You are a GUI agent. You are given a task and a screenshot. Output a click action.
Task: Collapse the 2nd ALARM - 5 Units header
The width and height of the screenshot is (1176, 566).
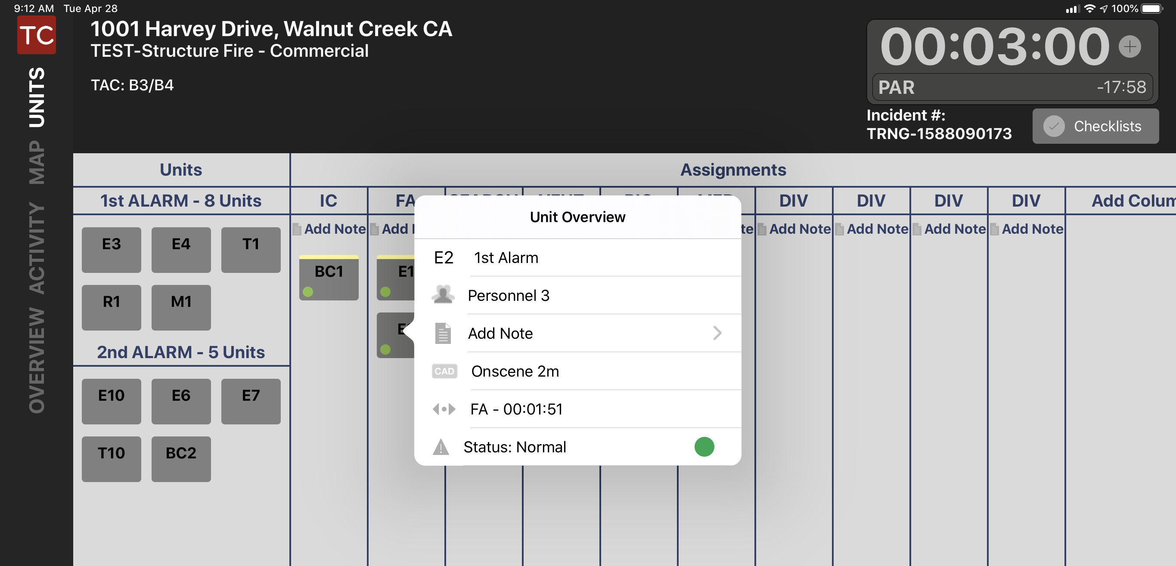(x=181, y=352)
